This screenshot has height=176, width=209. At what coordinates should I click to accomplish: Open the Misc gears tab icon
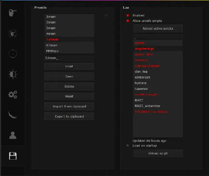pos(13,95)
